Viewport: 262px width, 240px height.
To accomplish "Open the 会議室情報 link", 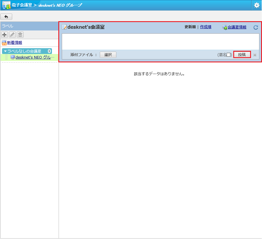I will (237, 27).
